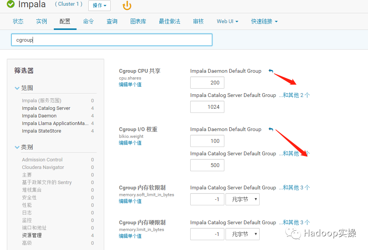
Task: Open the 最佳做法 tab
Action: tap(169, 21)
